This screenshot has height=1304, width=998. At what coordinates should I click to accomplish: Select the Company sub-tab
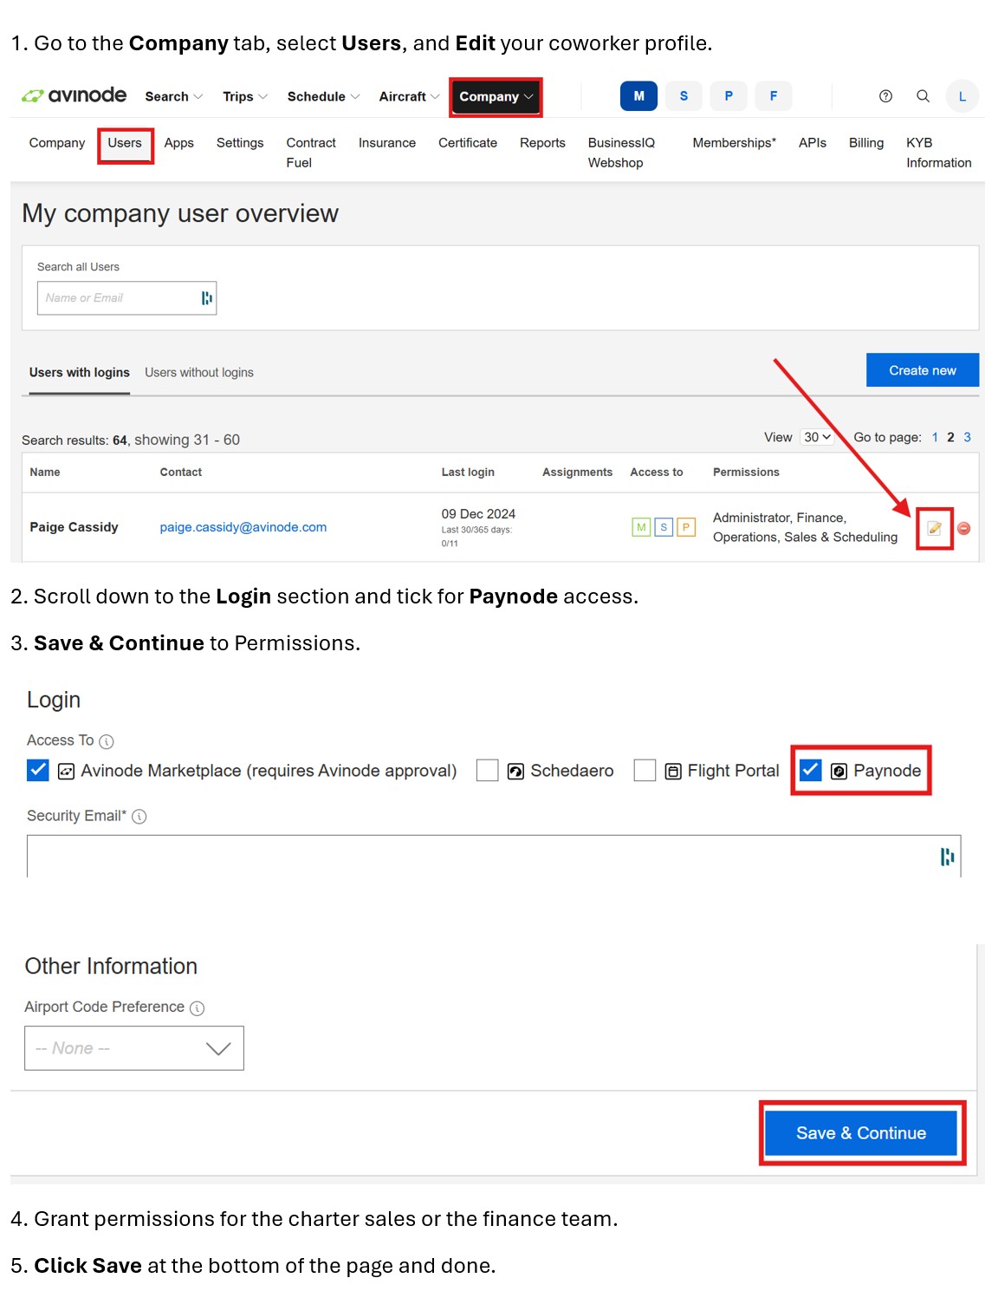pos(57,143)
